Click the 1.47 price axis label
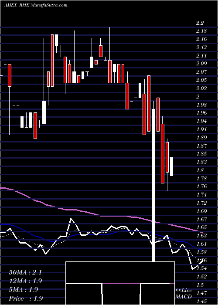The image size is (218, 305). (201, 293)
